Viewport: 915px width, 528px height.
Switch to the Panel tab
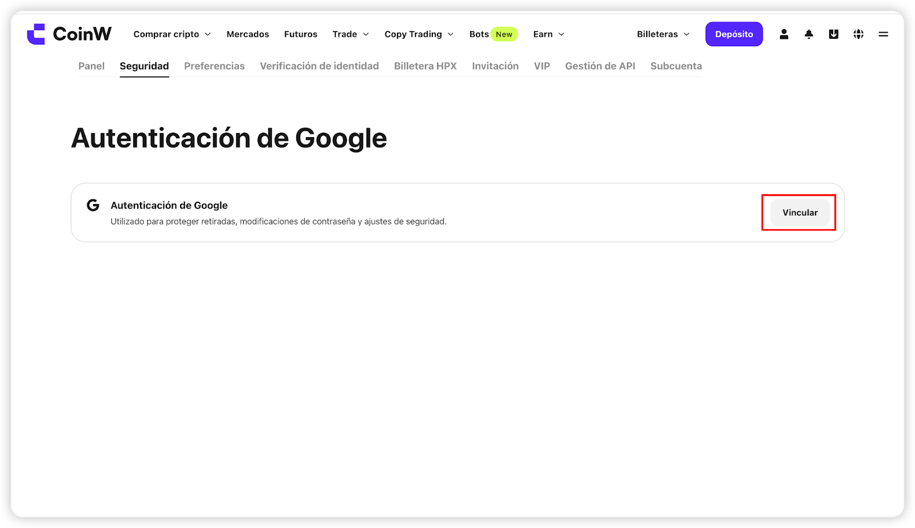[x=91, y=66]
